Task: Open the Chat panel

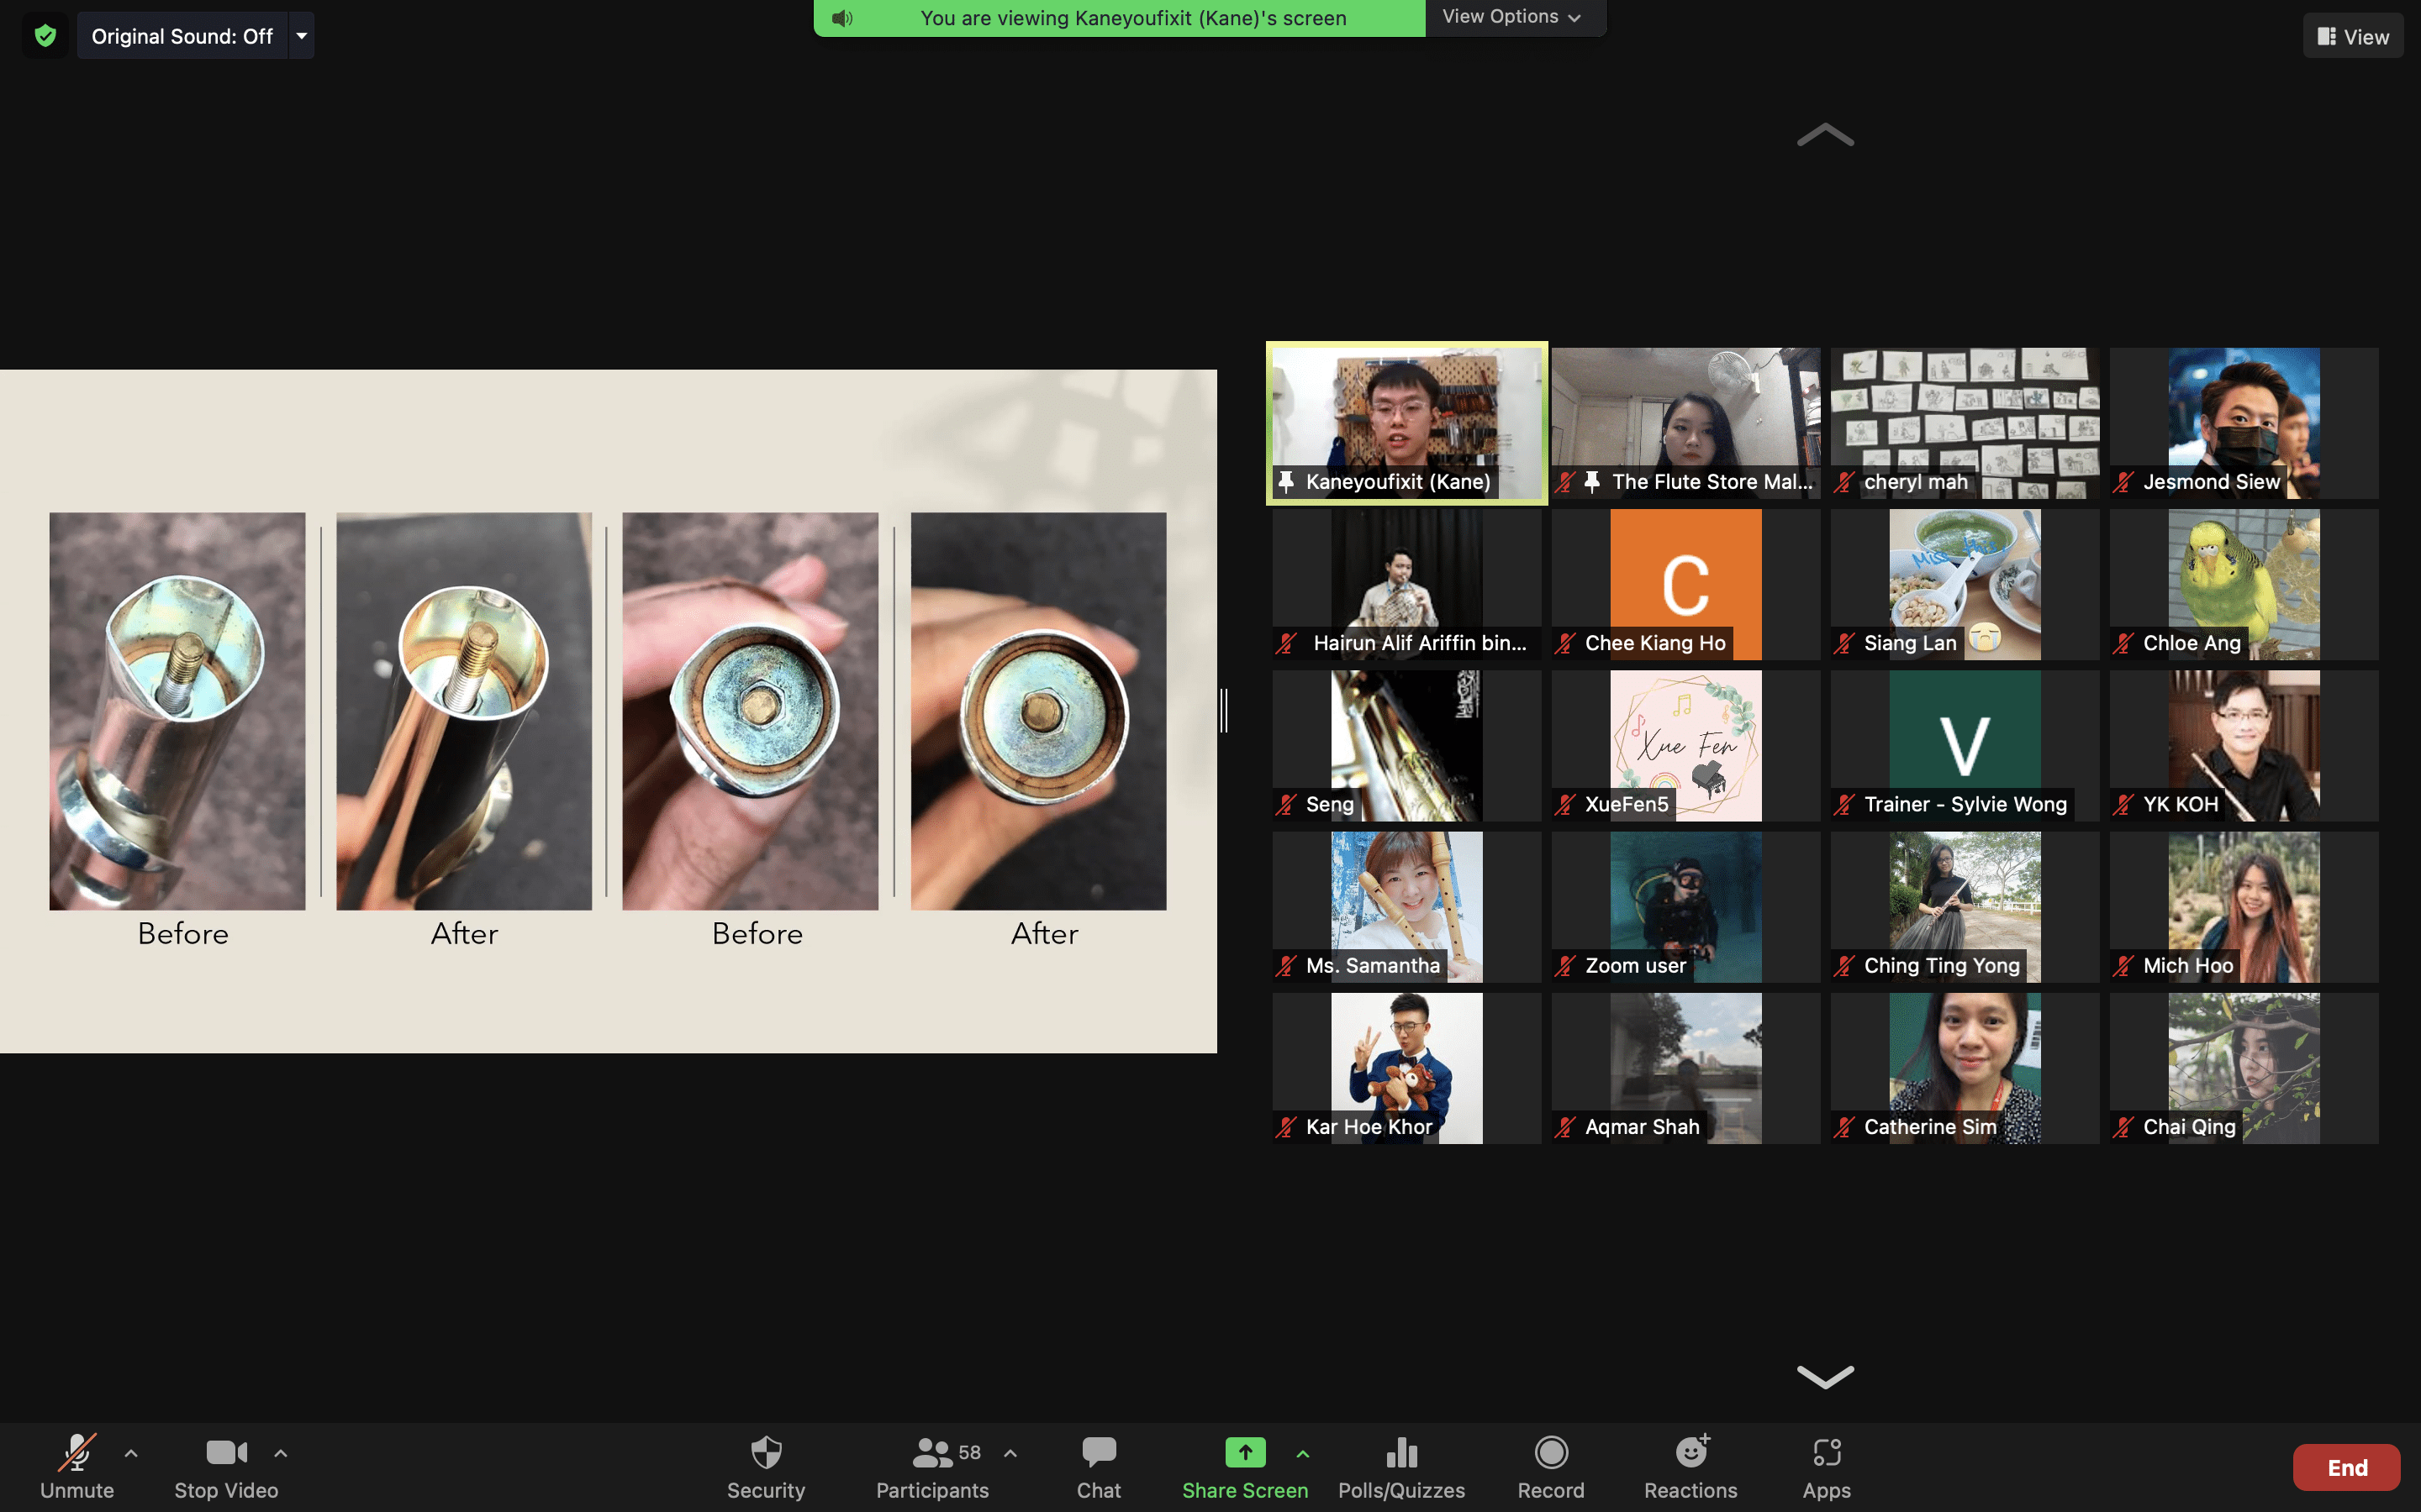Action: point(1098,1466)
